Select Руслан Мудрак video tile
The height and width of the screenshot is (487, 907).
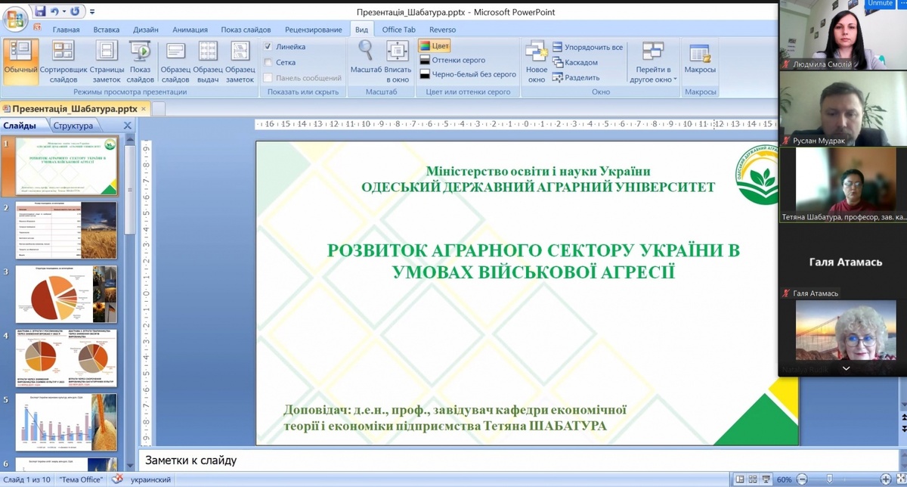[x=843, y=110]
